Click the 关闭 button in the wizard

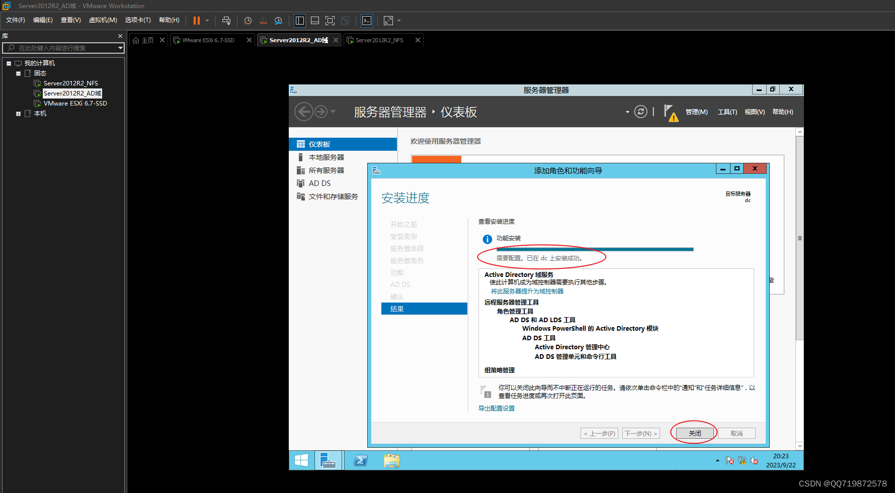click(x=695, y=433)
